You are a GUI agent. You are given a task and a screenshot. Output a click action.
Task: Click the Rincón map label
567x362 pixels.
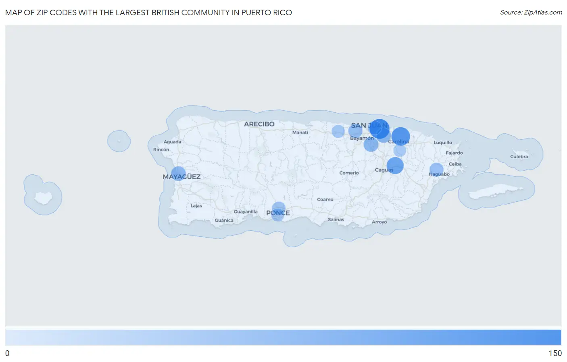[x=161, y=149]
